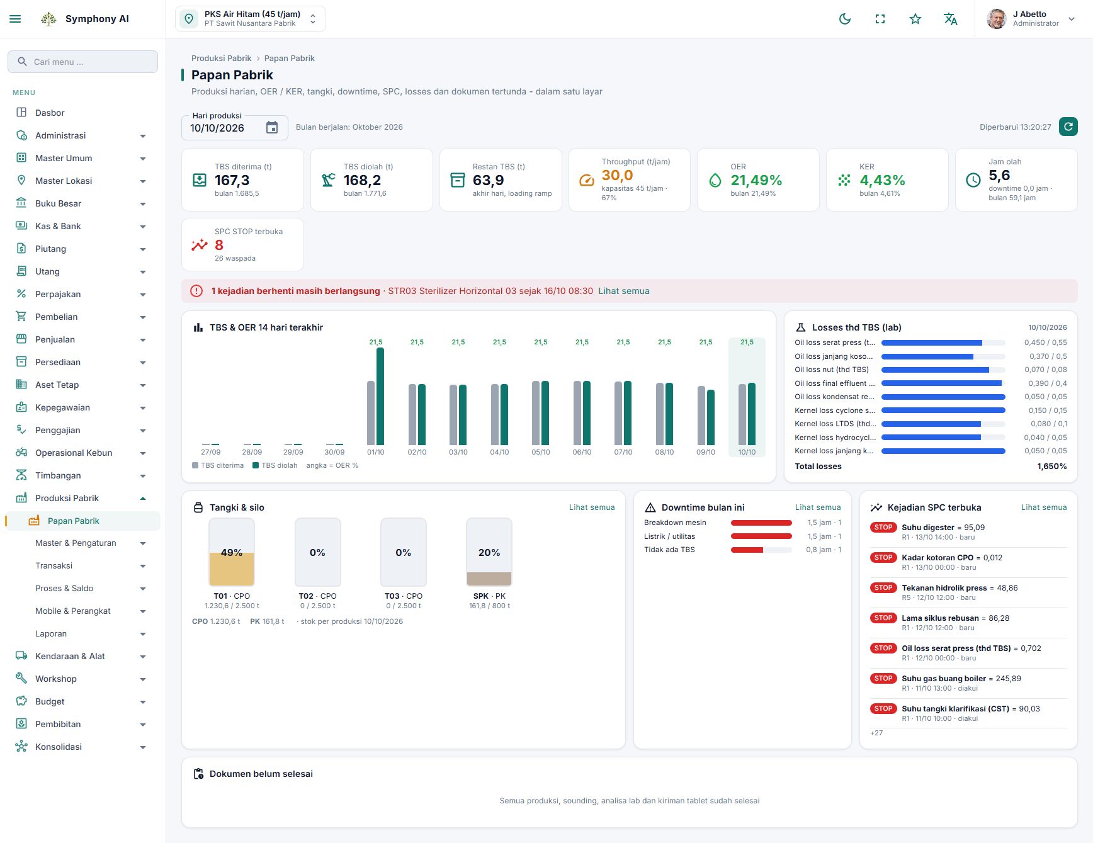Expand the Buku Besar menu
This screenshot has width=1093, height=843.
click(82, 203)
